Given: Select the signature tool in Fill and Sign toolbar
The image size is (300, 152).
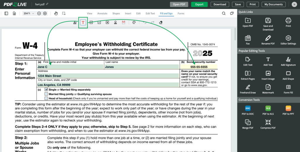Looking at the screenshot, I should coord(75,23).
